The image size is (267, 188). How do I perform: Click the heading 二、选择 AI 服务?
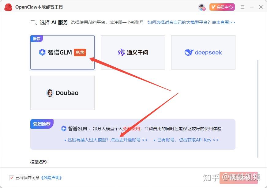(x=49, y=22)
